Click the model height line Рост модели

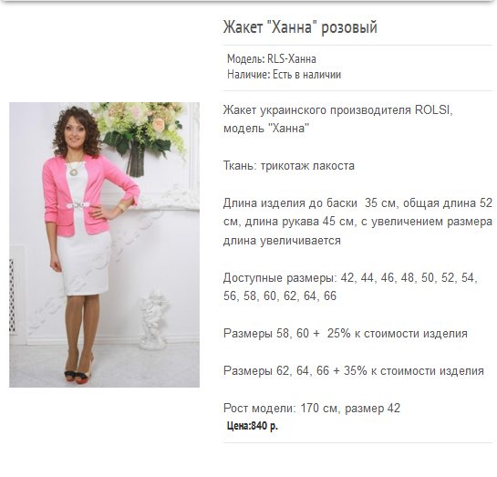tap(312, 408)
